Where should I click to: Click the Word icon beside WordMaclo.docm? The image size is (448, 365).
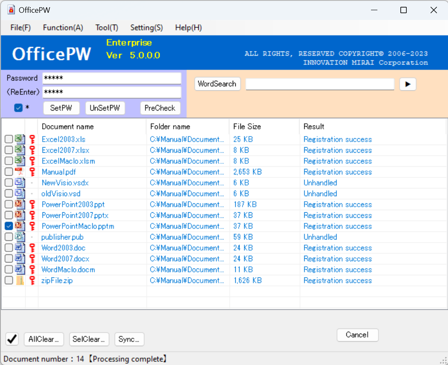pyautogui.click(x=20, y=269)
